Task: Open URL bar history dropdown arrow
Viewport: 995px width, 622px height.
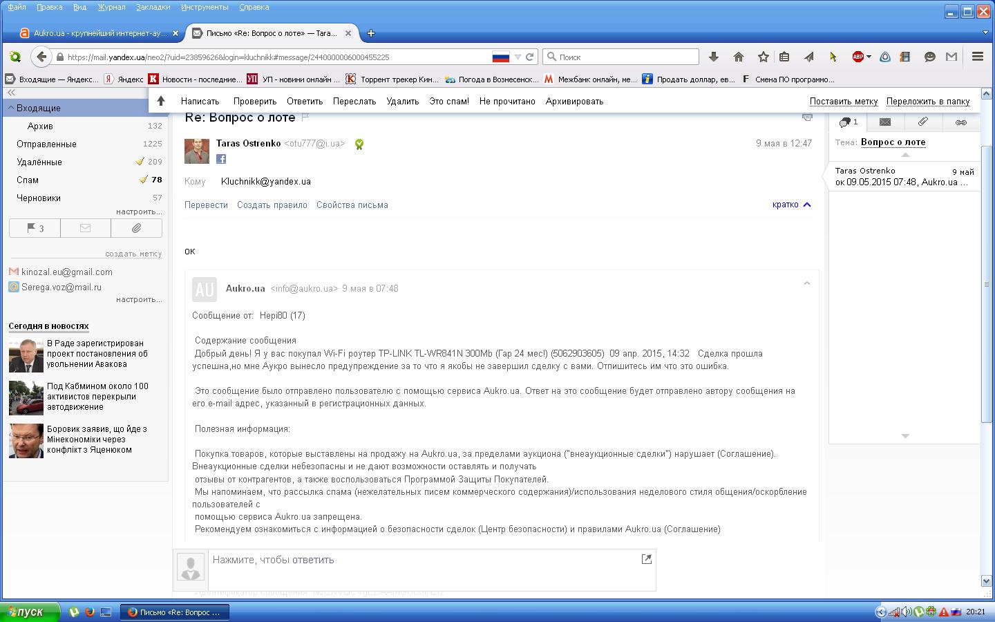Action: 518,57
